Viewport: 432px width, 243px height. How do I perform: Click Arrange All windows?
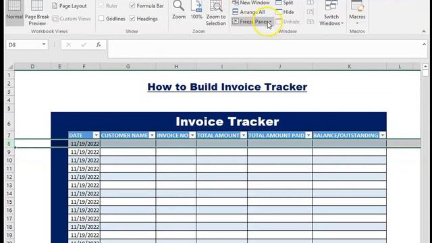point(248,12)
